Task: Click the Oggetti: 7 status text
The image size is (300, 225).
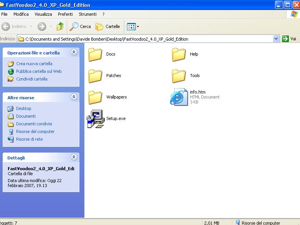Action: [8, 223]
